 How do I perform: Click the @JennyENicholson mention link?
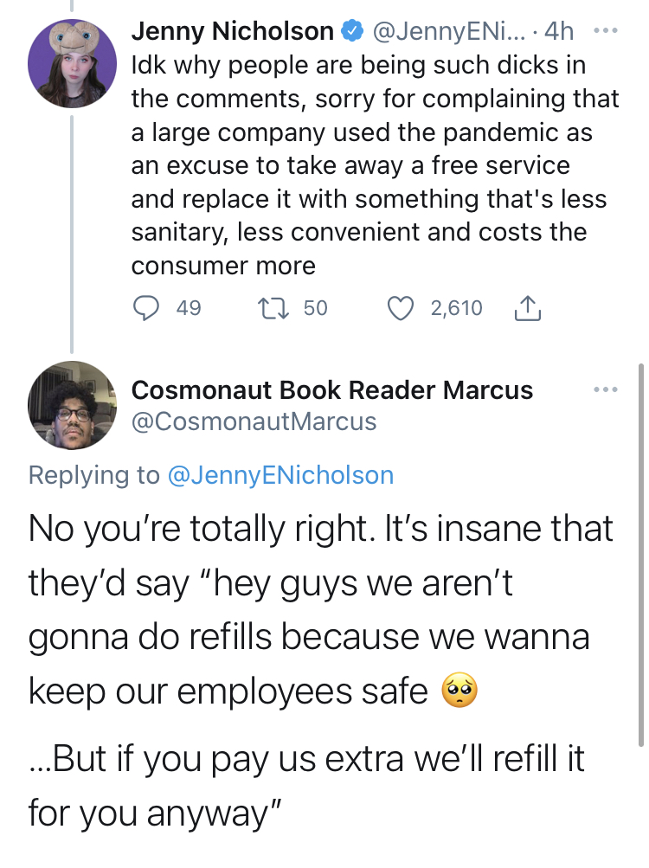point(280,475)
